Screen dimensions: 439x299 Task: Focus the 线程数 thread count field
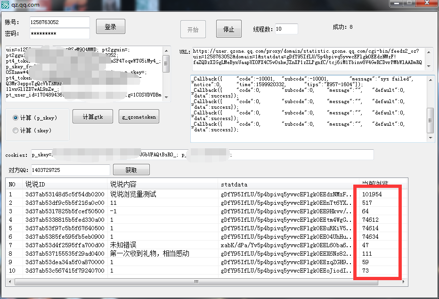[x=286, y=29]
